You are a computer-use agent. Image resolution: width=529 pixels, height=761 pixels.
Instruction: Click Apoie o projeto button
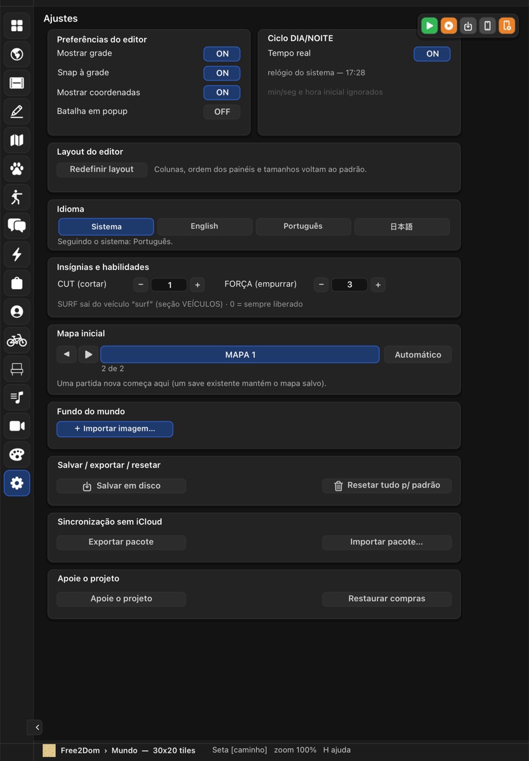[121, 599]
